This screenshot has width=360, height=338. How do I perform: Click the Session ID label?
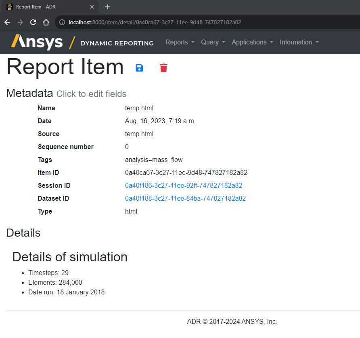(x=54, y=185)
